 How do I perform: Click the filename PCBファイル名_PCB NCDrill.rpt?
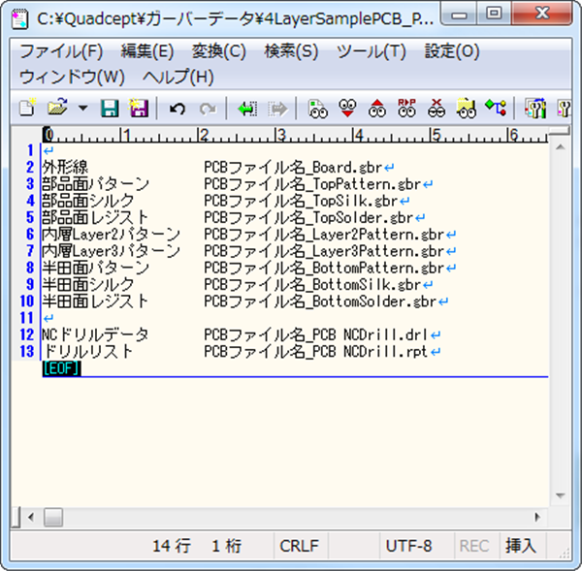[x=316, y=351]
